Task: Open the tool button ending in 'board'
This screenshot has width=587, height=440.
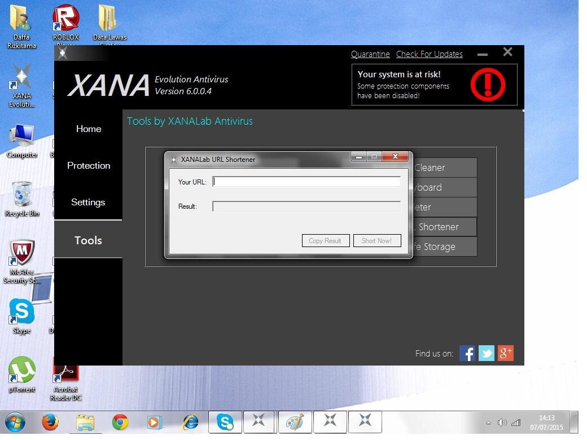Action: click(x=445, y=187)
